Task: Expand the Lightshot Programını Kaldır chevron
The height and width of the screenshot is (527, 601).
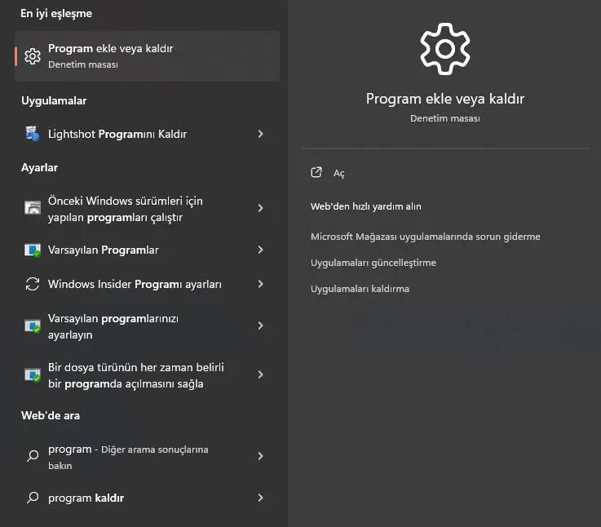Action: pos(260,134)
